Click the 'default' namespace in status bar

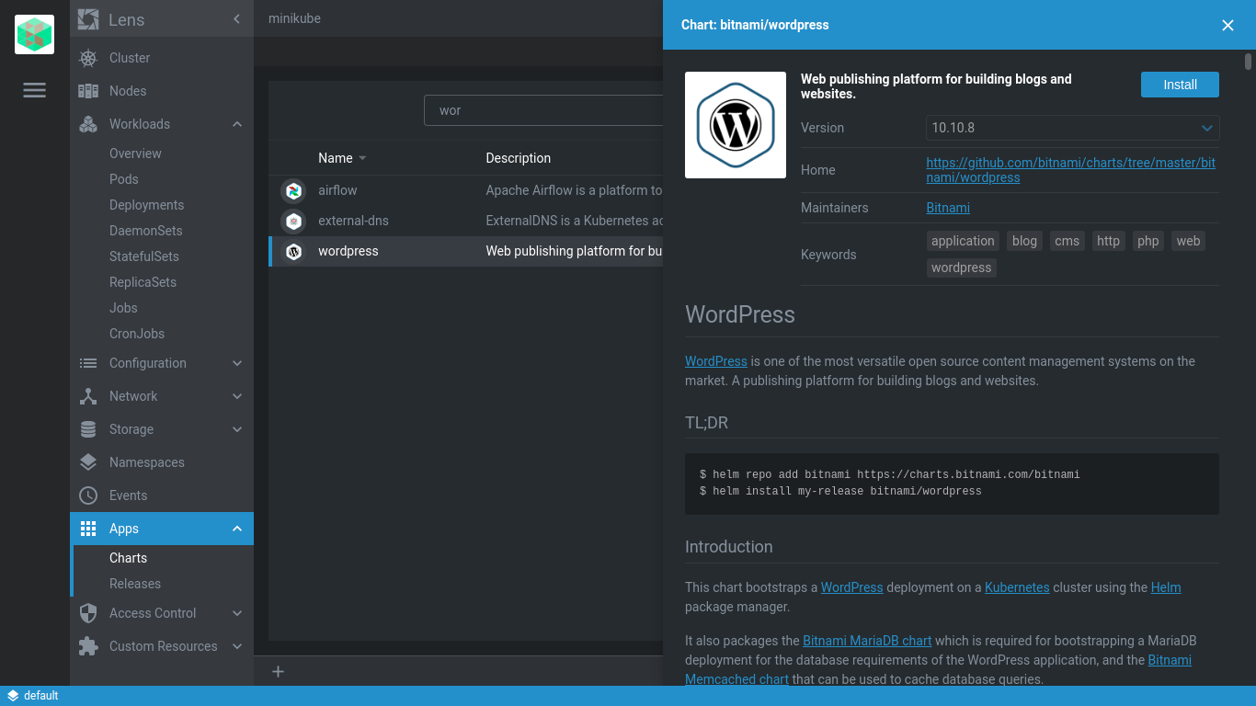click(x=40, y=696)
